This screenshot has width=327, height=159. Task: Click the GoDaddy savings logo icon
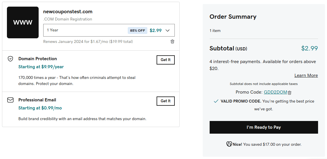(x=229, y=144)
